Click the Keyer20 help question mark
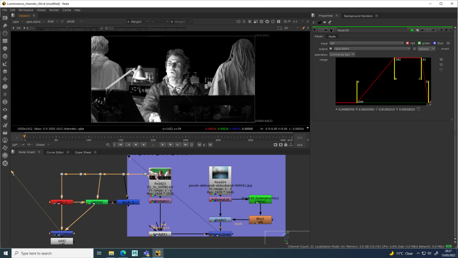The height and width of the screenshot is (258, 458). point(441,30)
